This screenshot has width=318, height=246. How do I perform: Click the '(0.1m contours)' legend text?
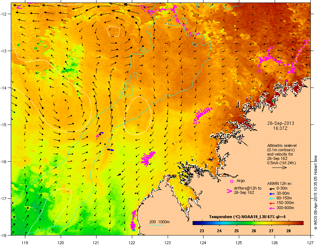[281, 150]
